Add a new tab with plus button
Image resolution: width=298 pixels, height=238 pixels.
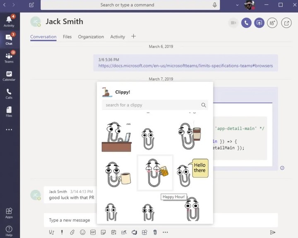pyautogui.click(x=133, y=36)
